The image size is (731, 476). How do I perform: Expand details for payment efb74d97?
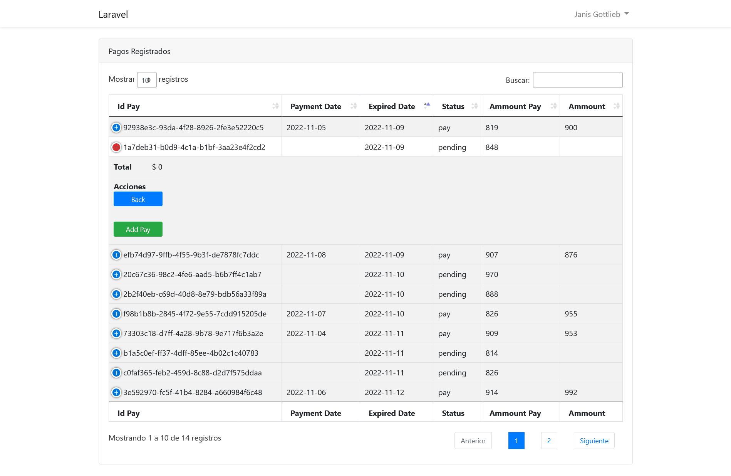click(x=116, y=255)
